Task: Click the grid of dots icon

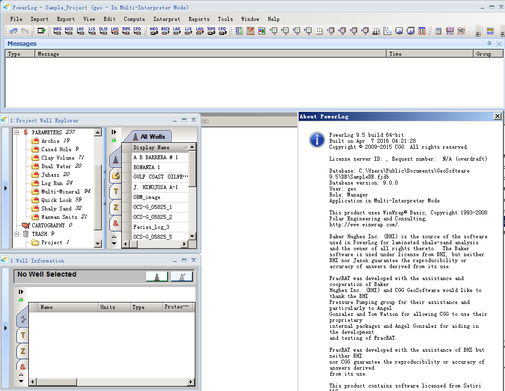Action: tap(319, 31)
